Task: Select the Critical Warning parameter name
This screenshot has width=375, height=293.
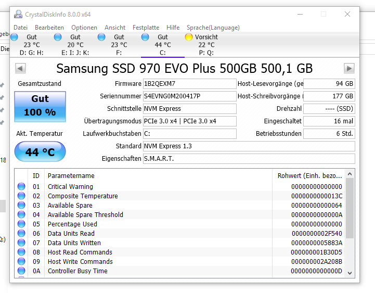Action: 70,186
